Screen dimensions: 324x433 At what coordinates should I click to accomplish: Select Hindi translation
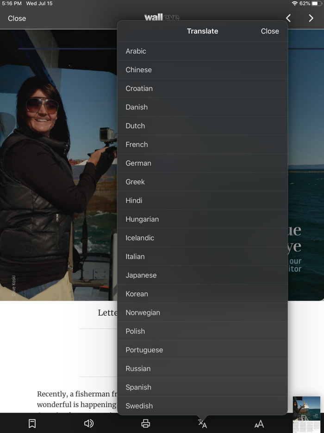point(202,200)
